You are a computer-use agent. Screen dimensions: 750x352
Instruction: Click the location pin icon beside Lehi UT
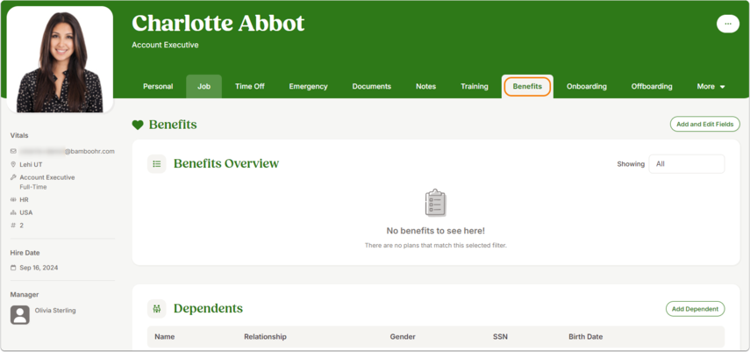(13, 164)
